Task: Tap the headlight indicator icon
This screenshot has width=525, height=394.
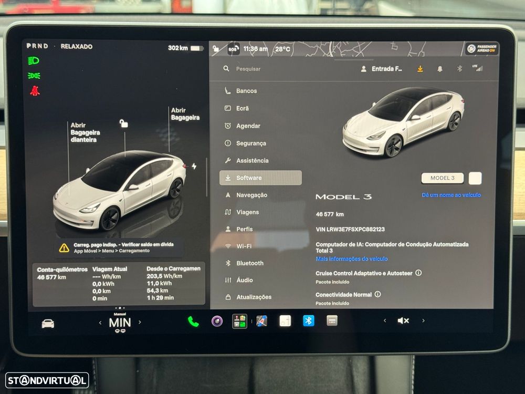Action: [x=34, y=60]
